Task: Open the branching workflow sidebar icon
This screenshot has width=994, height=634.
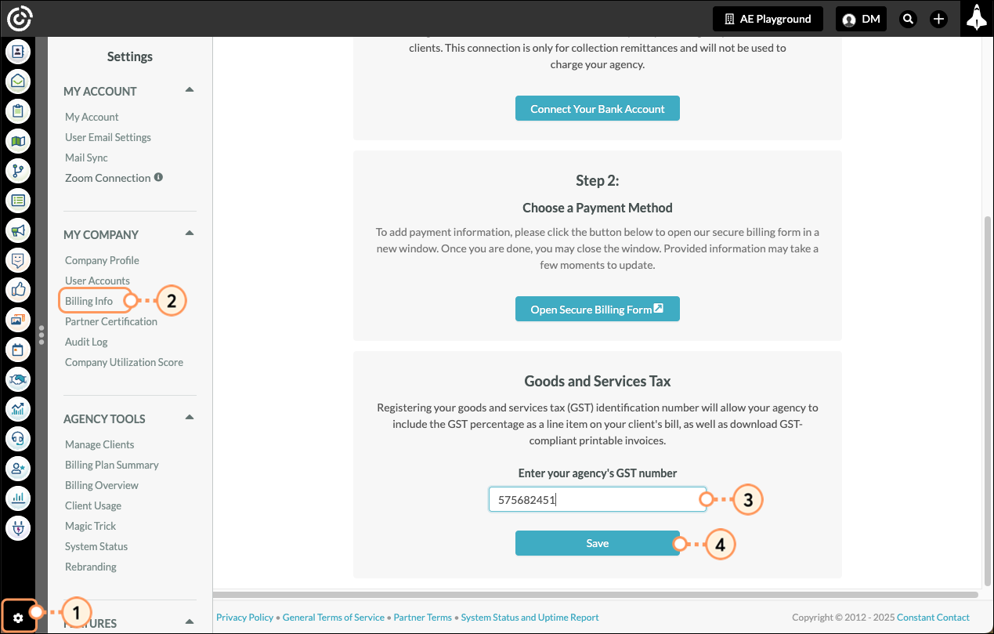Action: click(18, 171)
